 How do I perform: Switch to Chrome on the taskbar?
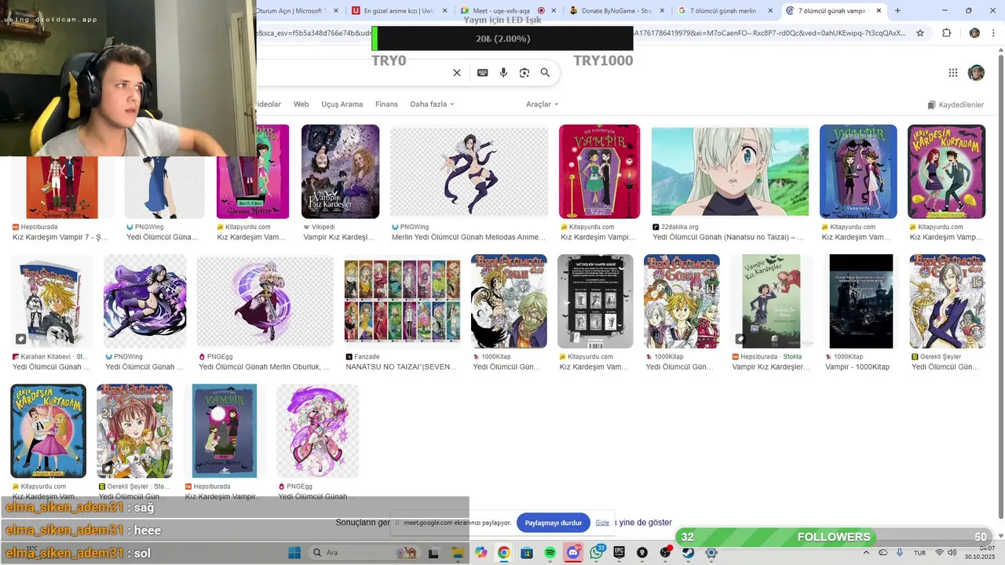[x=503, y=552]
